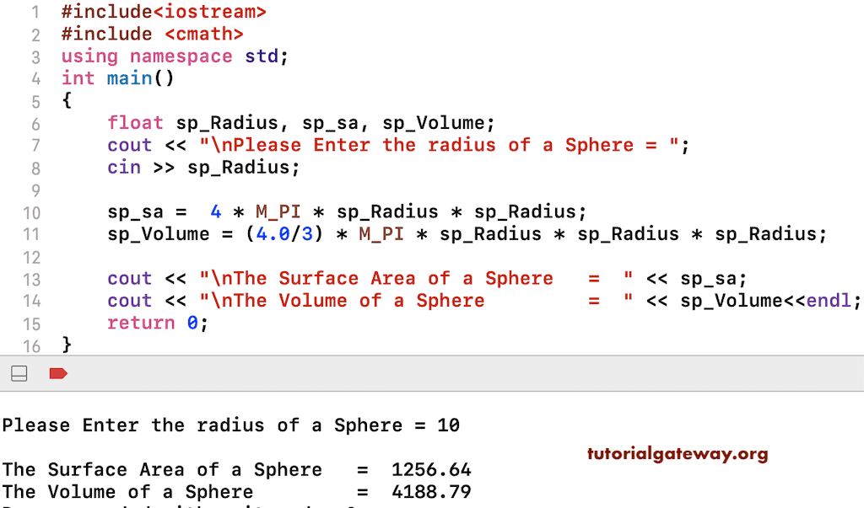Open the tutorialgateway.org link
Viewport: 864px width, 508px height.
tap(678, 454)
